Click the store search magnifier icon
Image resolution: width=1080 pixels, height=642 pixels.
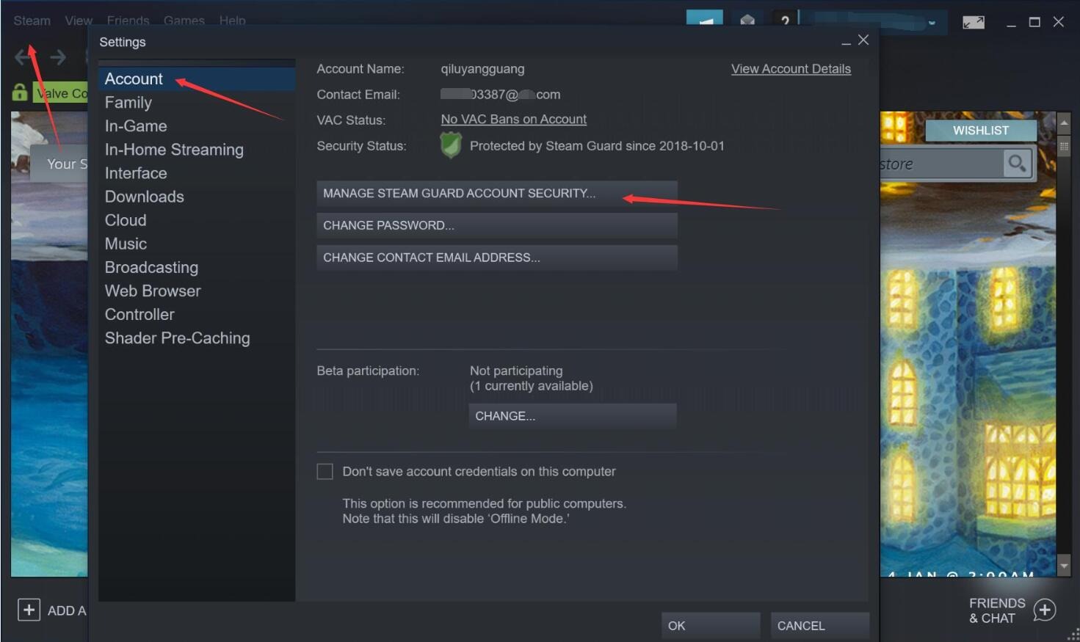click(x=1017, y=163)
